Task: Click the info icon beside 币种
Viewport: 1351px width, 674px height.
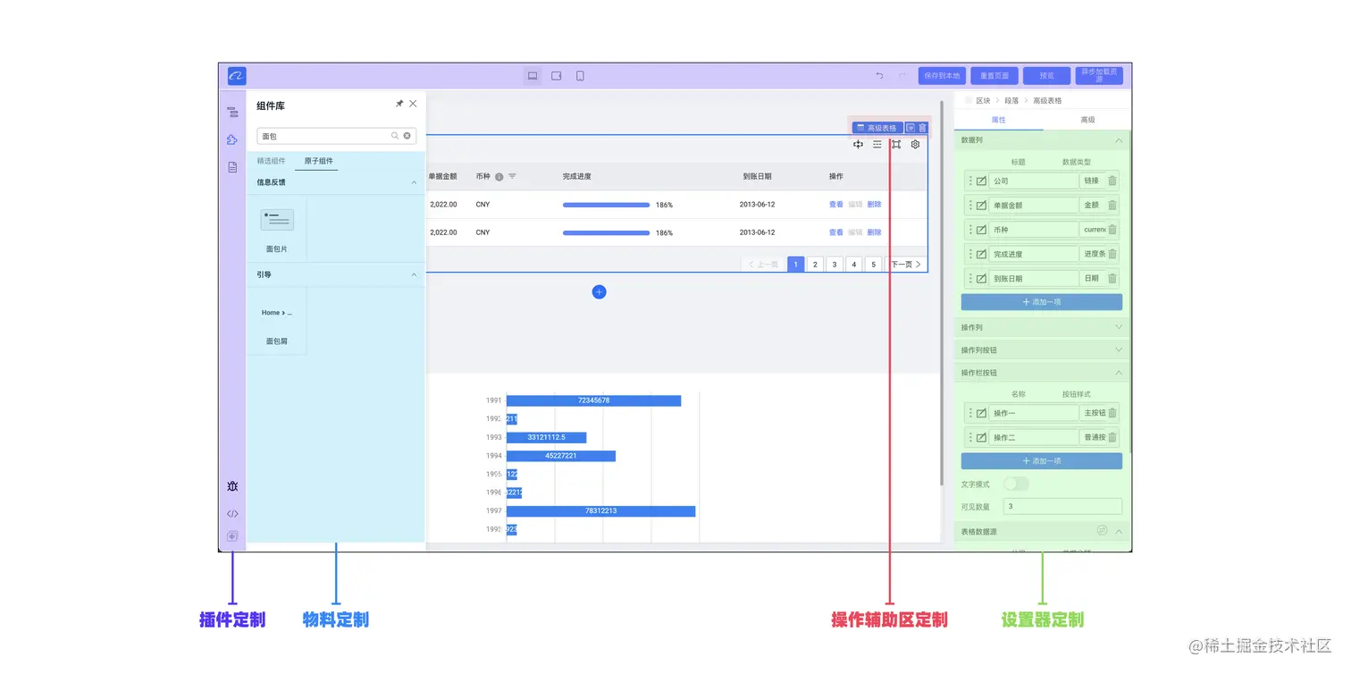Action: click(x=499, y=177)
